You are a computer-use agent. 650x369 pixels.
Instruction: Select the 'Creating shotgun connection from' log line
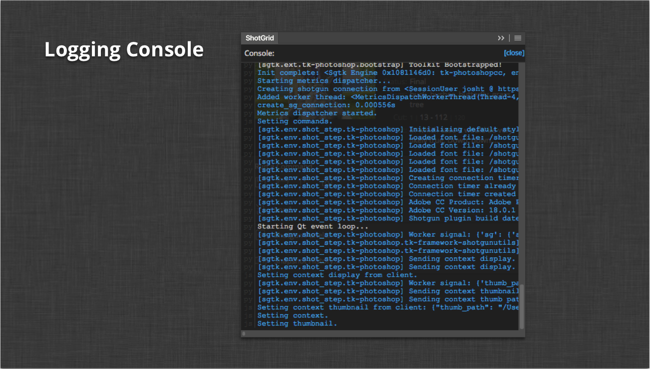tap(388, 89)
